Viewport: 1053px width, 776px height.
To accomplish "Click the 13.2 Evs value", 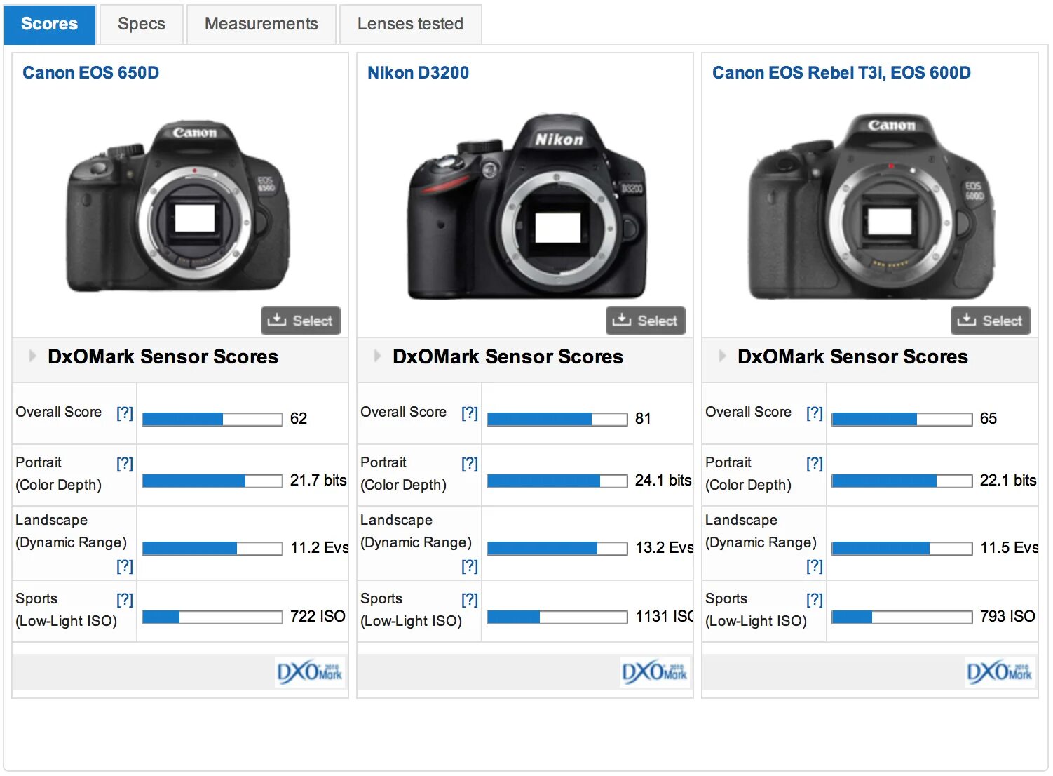I will (664, 548).
